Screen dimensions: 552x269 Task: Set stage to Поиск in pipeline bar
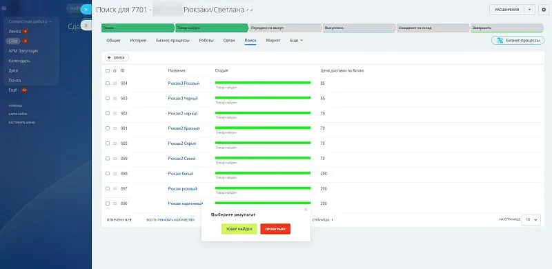137,28
